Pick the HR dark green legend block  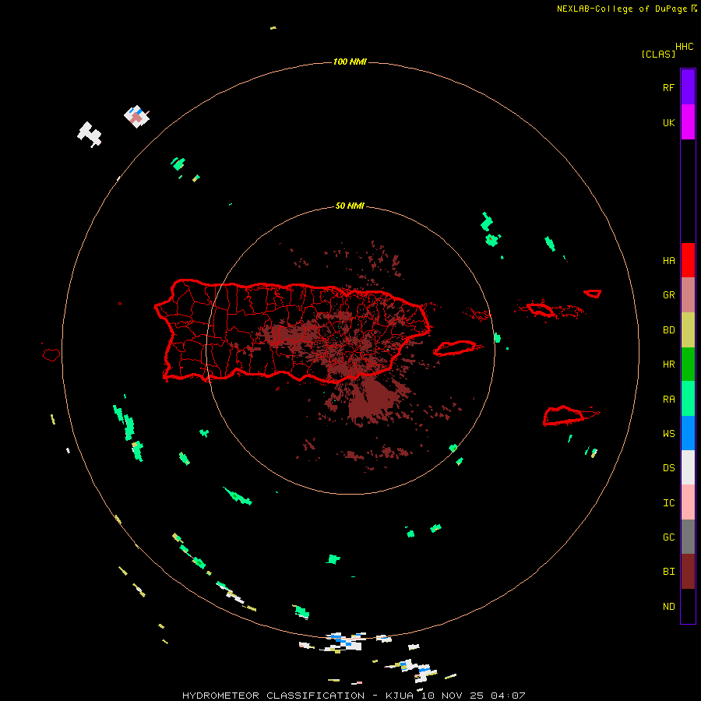click(688, 364)
